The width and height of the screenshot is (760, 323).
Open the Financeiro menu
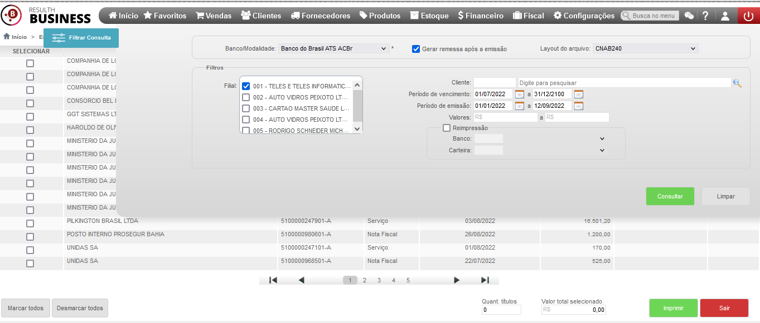480,16
